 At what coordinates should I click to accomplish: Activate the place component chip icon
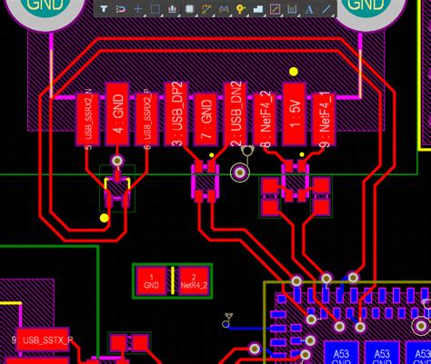[189, 9]
